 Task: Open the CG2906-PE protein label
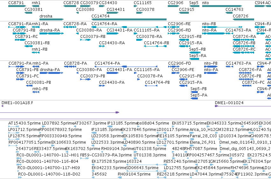[x=183, y=70]
